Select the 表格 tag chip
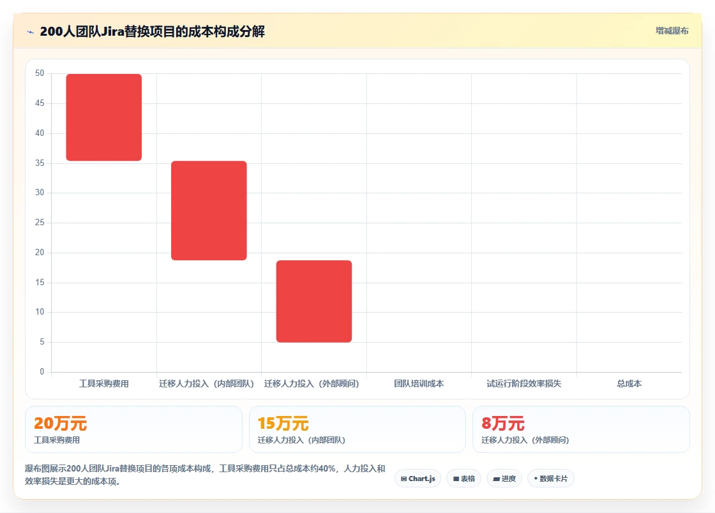The image size is (715, 513). (463, 479)
